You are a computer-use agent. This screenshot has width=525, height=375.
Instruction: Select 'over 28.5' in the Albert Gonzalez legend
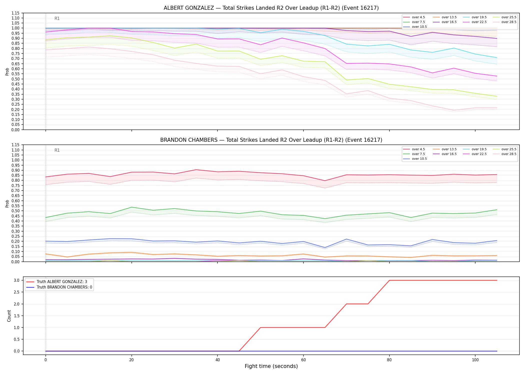tap(504, 22)
